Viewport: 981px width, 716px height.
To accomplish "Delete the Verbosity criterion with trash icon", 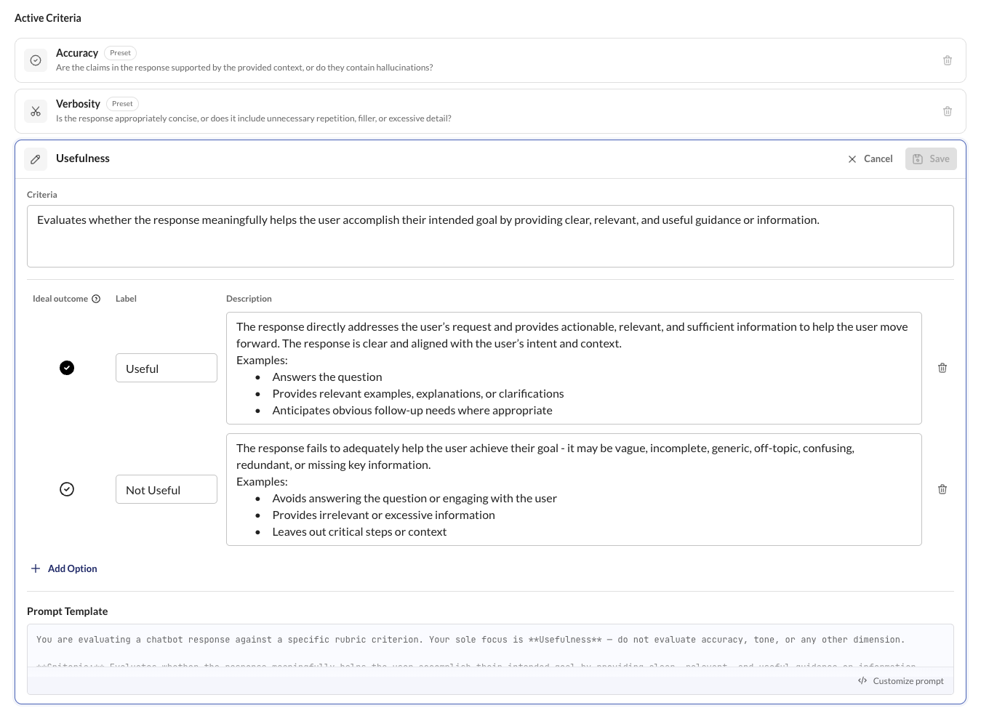I will (x=947, y=111).
